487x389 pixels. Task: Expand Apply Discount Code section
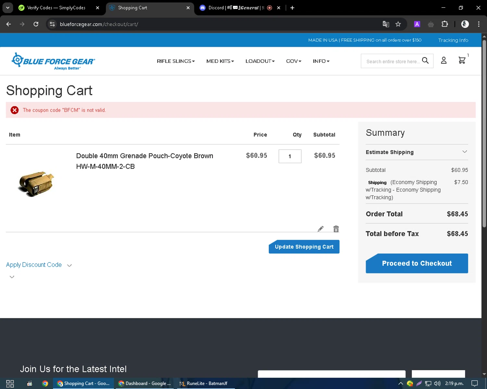pos(39,265)
